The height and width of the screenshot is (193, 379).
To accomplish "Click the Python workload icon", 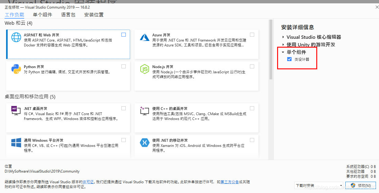I will [16, 69].
